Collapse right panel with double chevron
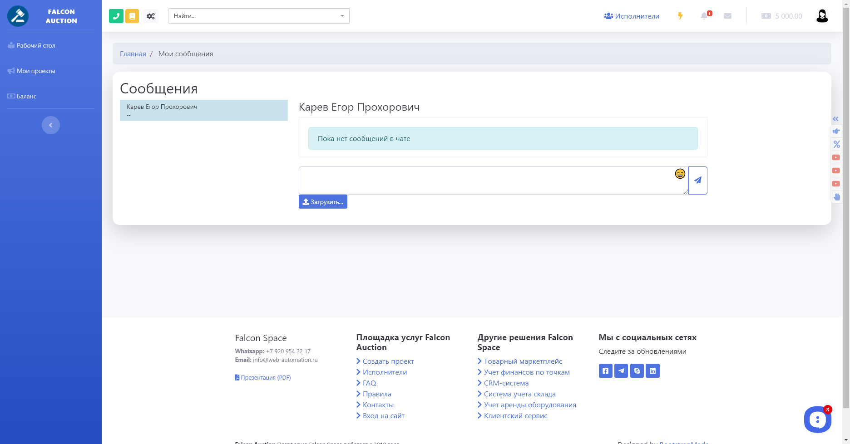850x444 pixels. [835, 119]
